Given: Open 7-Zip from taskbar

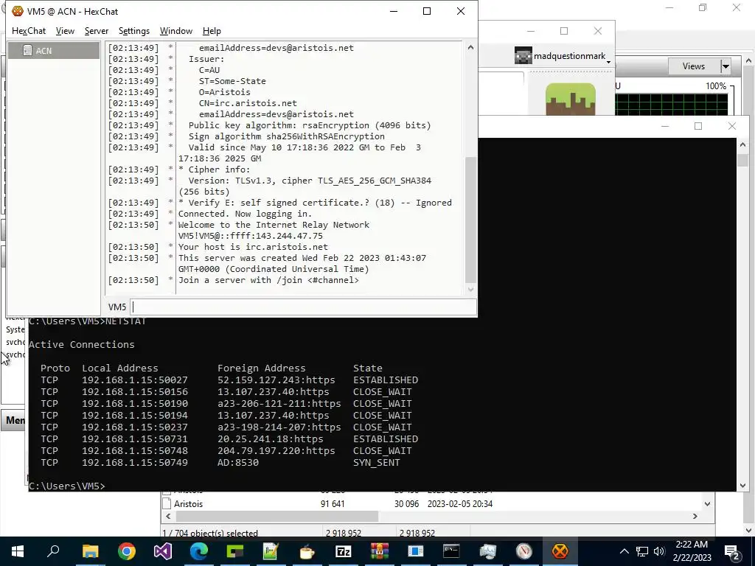Looking at the screenshot, I should tap(344, 551).
